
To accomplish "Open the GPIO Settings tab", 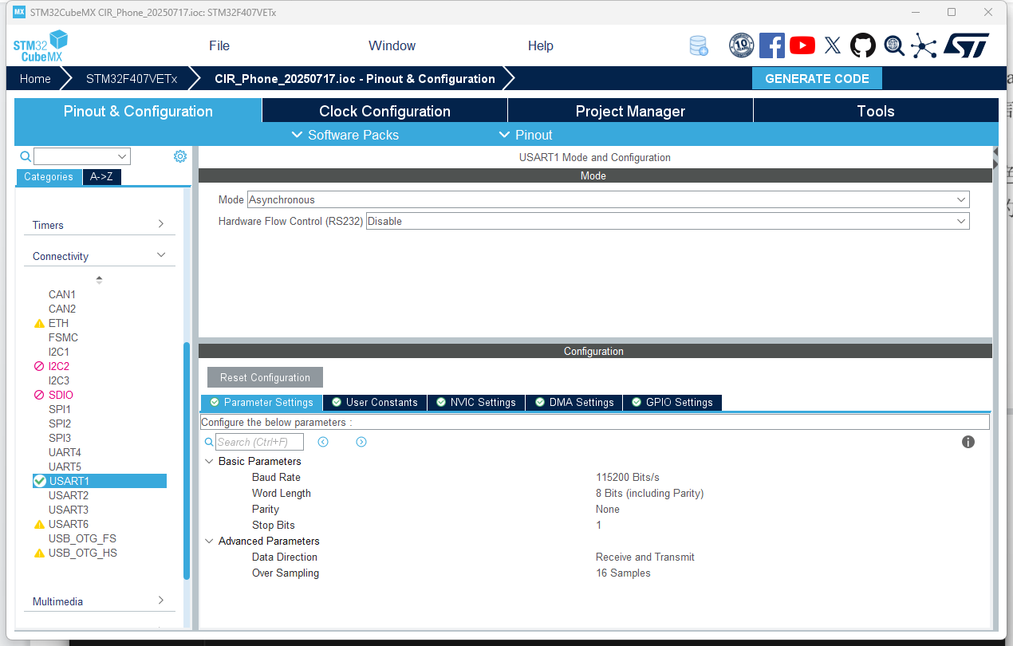I will 672,403.
